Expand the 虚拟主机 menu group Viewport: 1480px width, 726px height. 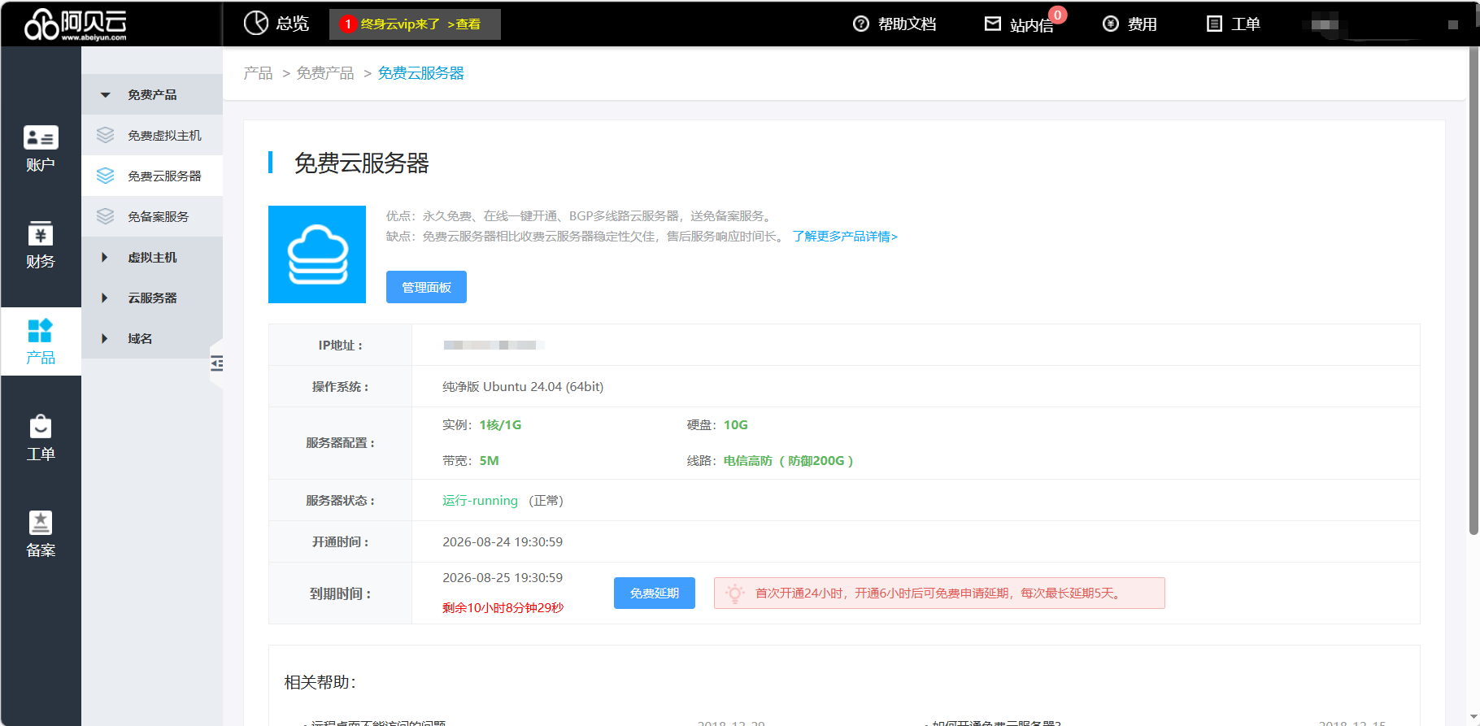[152, 257]
